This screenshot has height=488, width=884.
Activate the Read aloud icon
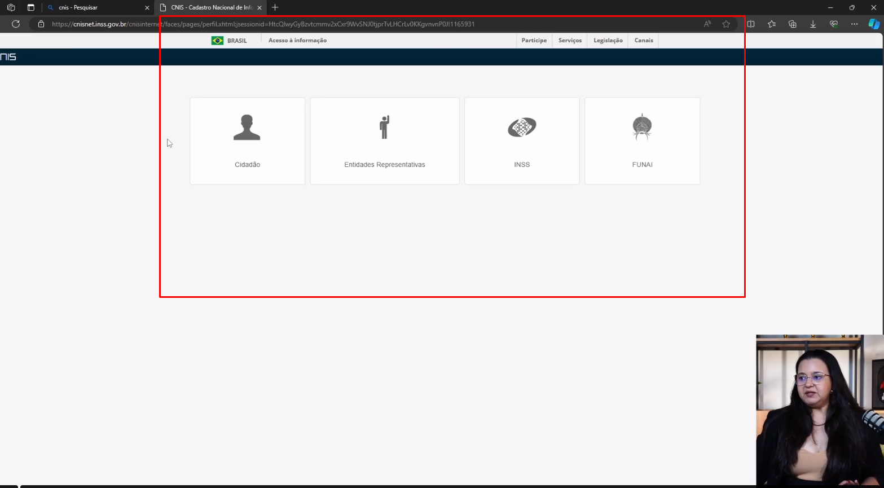[707, 24]
